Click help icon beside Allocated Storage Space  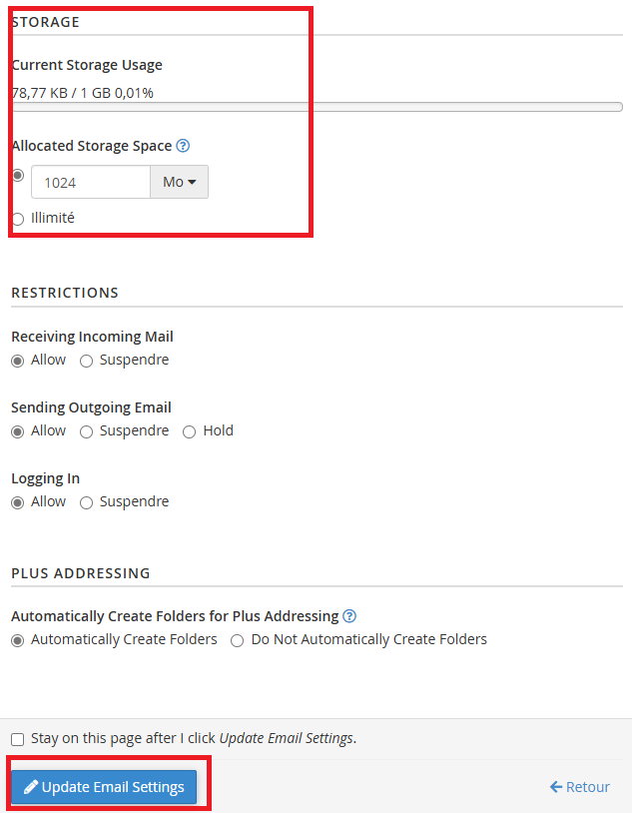(183, 146)
